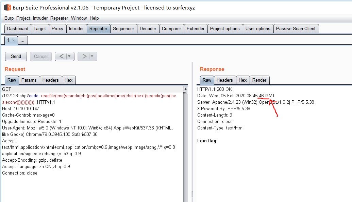This screenshot has height=202, width=352.
Task: Open the Headers tab in Request panel
Action: (51, 80)
